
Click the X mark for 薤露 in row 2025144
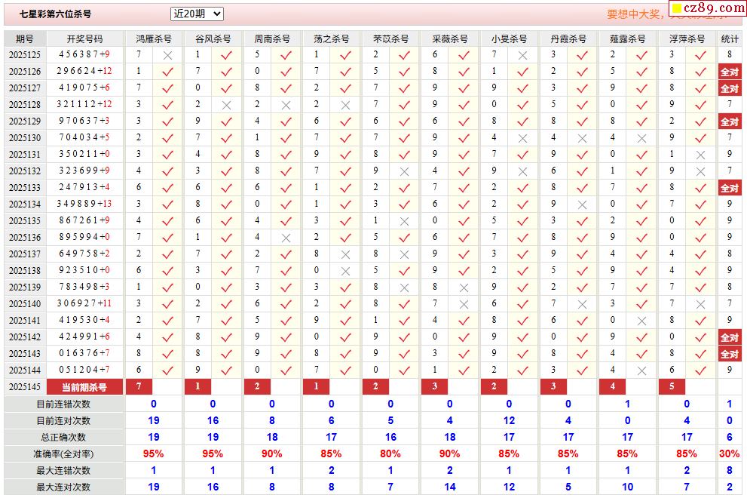tap(641, 370)
